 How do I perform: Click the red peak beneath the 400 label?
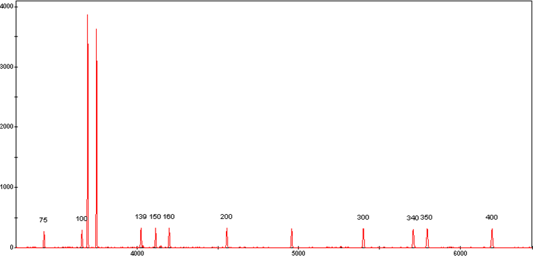pos(492,238)
